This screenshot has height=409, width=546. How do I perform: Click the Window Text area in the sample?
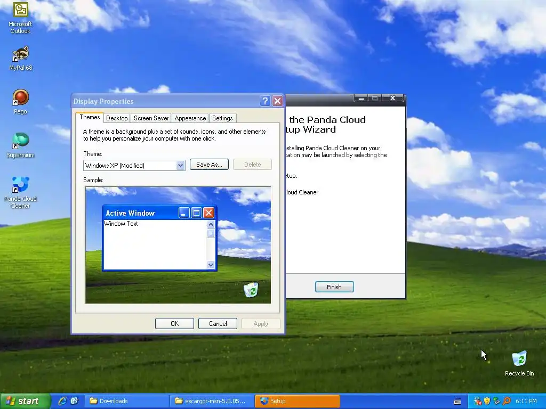pos(121,224)
